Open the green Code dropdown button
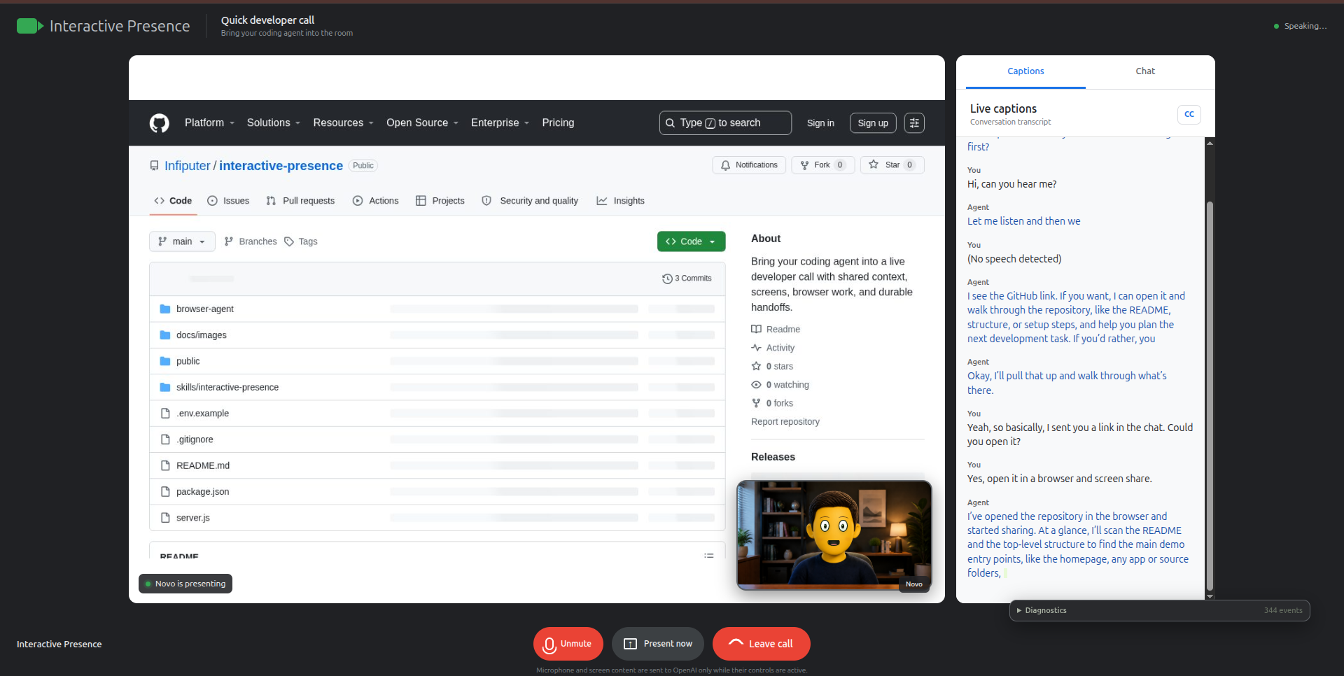 click(x=691, y=241)
